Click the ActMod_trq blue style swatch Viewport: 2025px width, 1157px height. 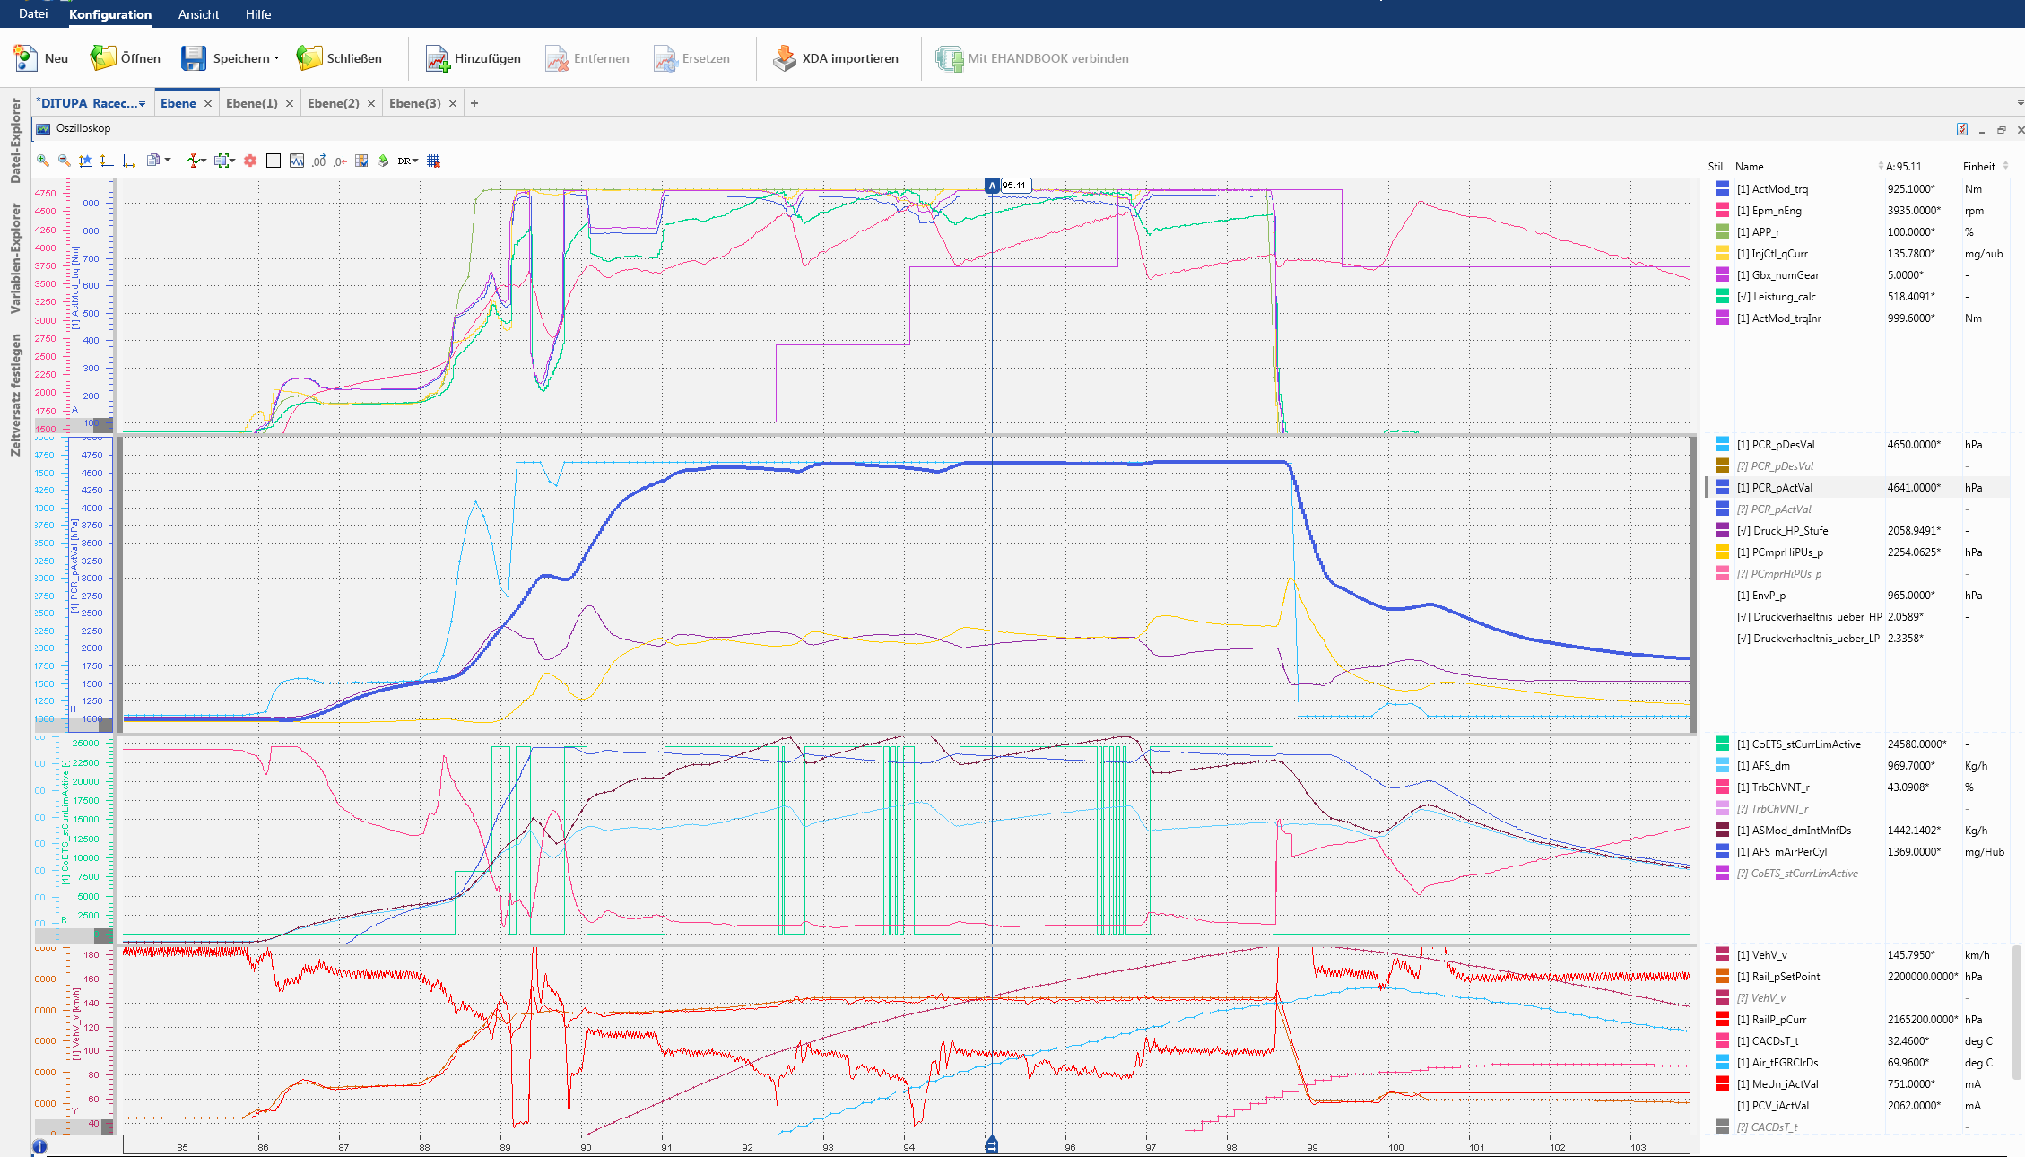1722,188
